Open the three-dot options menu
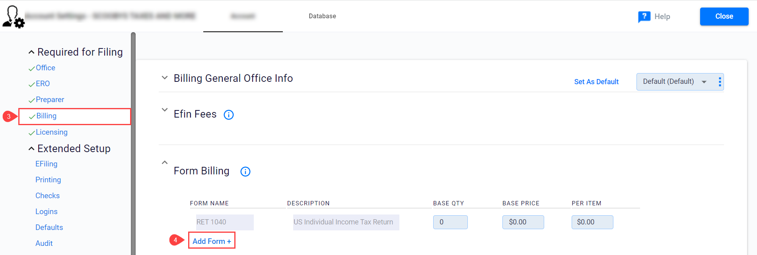 click(720, 82)
